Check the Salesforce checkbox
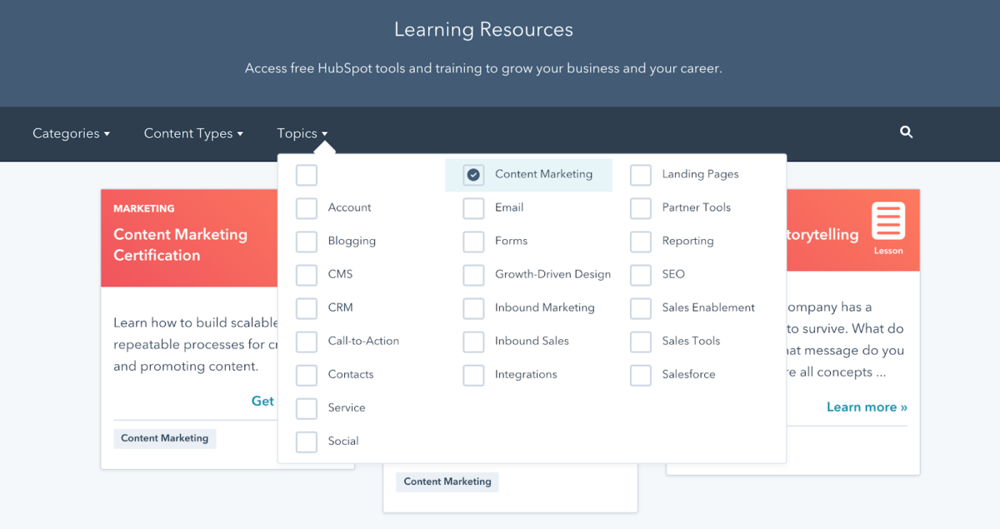The height and width of the screenshot is (529, 1000). pyautogui.click(x=641, y=375)
